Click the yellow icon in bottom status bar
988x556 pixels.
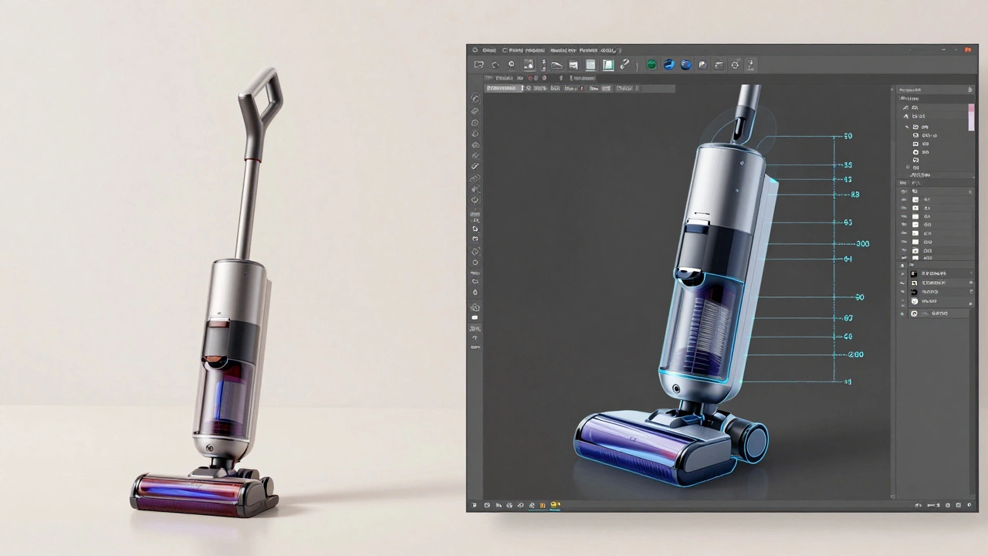pyautogui.click(x=554, y=505)
